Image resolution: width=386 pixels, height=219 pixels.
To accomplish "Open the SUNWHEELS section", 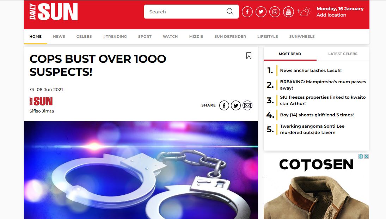I will tap(302, 36).
